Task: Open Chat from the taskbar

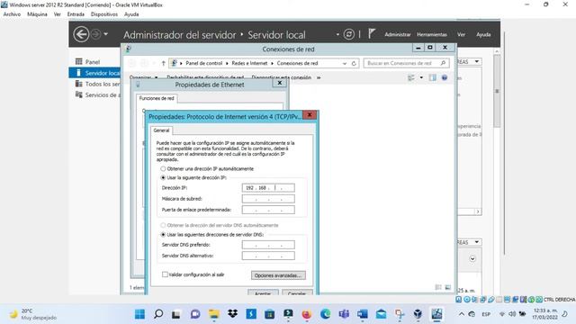Action: (x=195, y=314)
